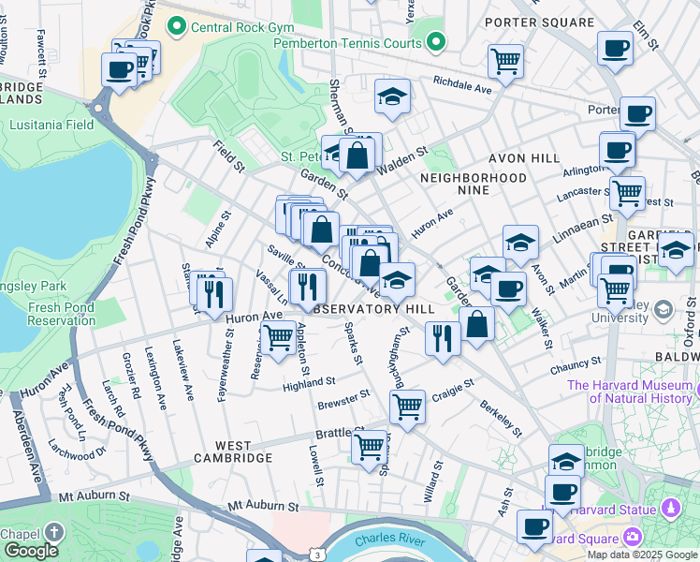Select the shopping cart marker by Richdale Ave
Viewport: 700px width, 562px height.
(x=505, y=61)
